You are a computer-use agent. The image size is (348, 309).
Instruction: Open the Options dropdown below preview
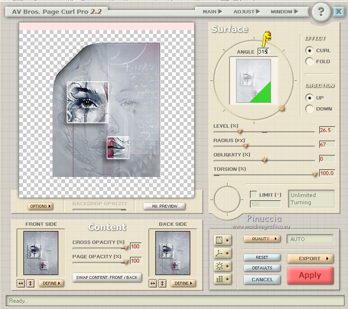(40, 206)
